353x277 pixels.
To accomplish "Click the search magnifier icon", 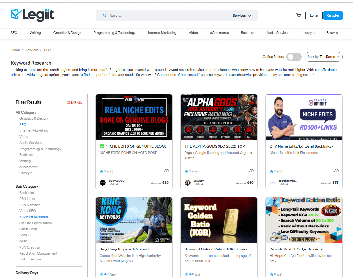I will pos(104,15).
